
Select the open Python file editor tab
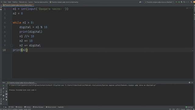point(18,5)
